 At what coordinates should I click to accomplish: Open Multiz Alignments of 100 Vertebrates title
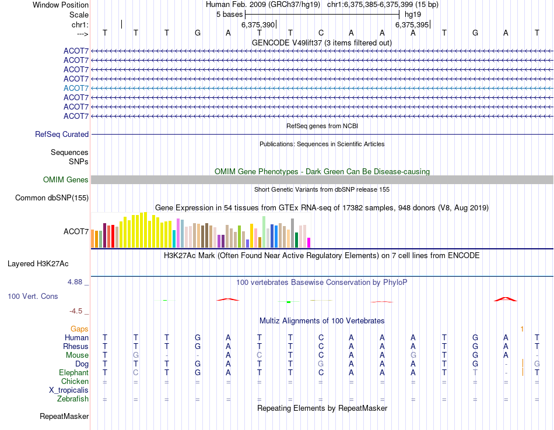click(x=322, y=321)
